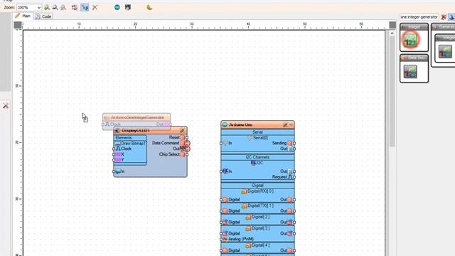Click the Draw Bitmap1 X input pin
The image size is (455, 256).
[x=114, y=154]
